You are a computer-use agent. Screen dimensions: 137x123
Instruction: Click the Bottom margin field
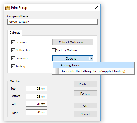click(x=36, y=97)
